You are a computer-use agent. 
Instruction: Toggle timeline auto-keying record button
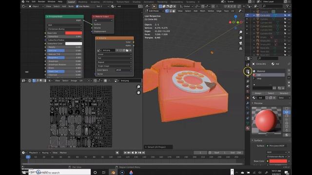pyautogui.click(x=117, y=153)
